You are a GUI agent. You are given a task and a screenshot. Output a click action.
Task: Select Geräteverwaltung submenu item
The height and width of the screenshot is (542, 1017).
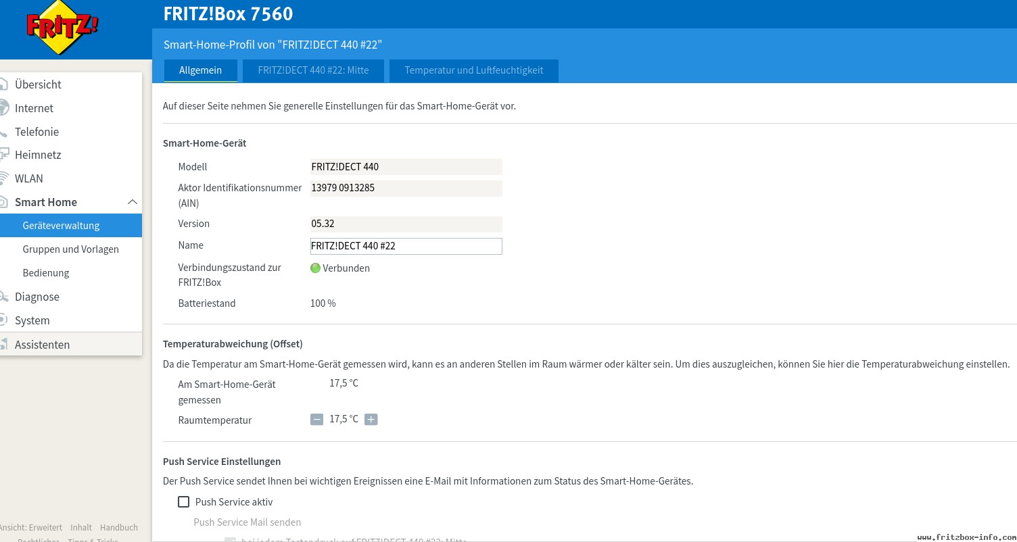coord(71,226)
